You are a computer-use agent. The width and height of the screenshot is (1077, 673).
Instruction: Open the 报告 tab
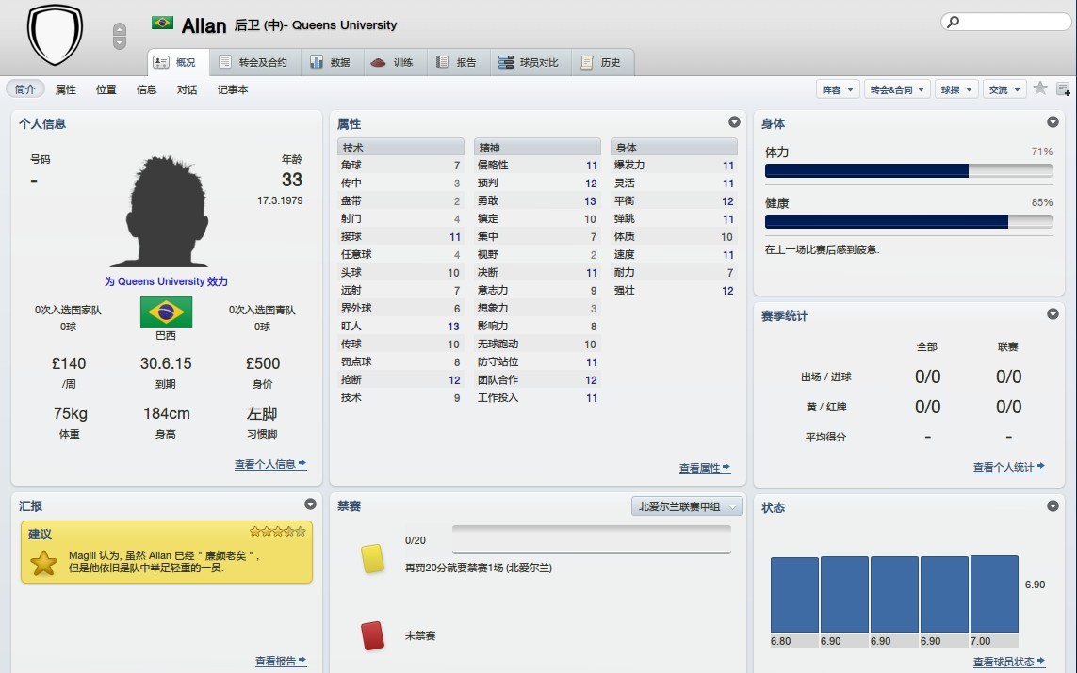tap(457, 62)
